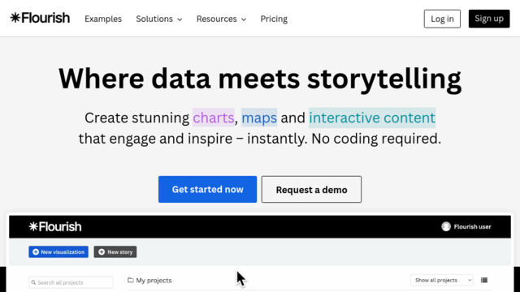Screen dimensions: 520x292
Task: Click the Flourish user name
Action: (x=472, y=227)
